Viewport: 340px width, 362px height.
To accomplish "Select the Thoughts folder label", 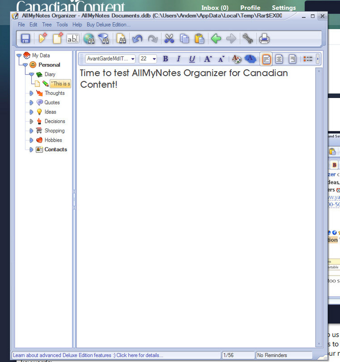I will (x=55, y=93).
